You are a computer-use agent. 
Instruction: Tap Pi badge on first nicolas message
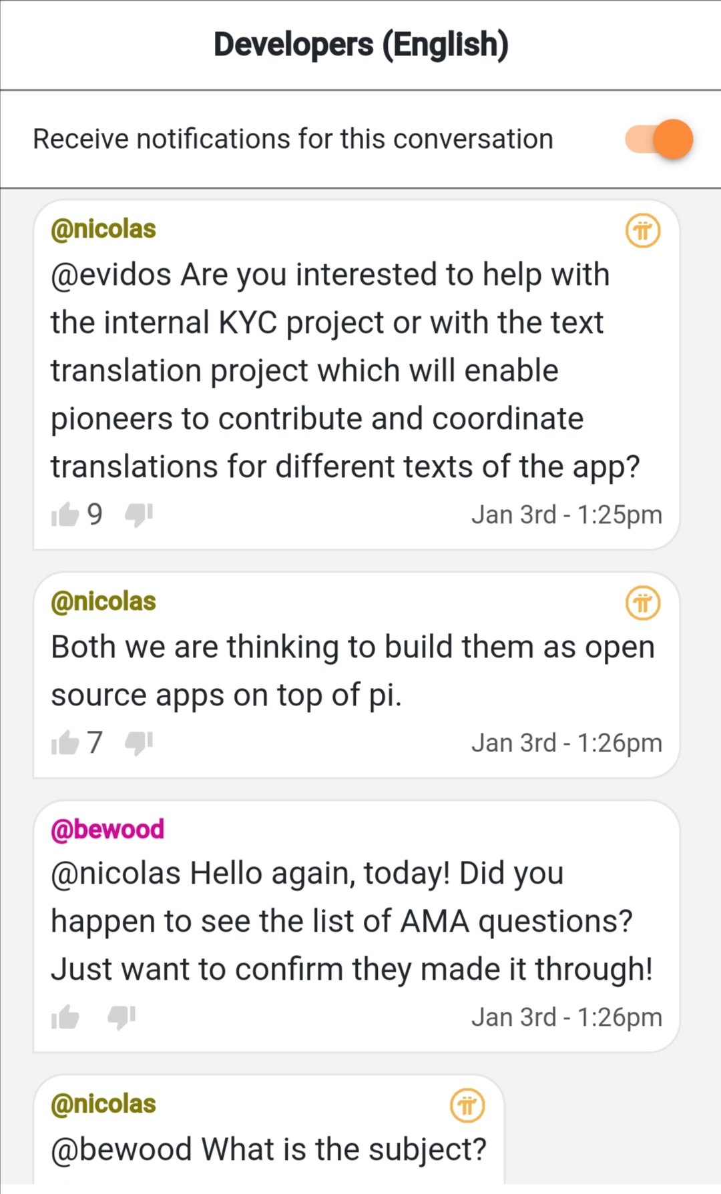pyautogui.click(x=643, y=231)
